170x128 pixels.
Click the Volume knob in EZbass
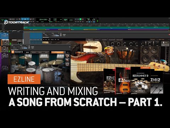113,44
